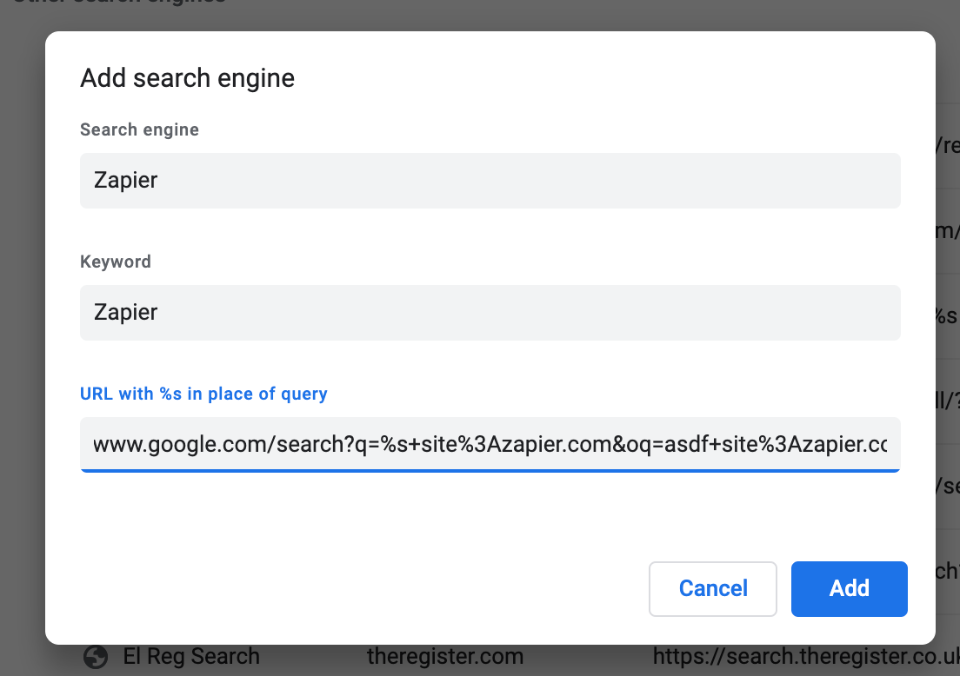960x676 pixels.
Task: Select the El Reg Search entry name
Action: point(191,657)
